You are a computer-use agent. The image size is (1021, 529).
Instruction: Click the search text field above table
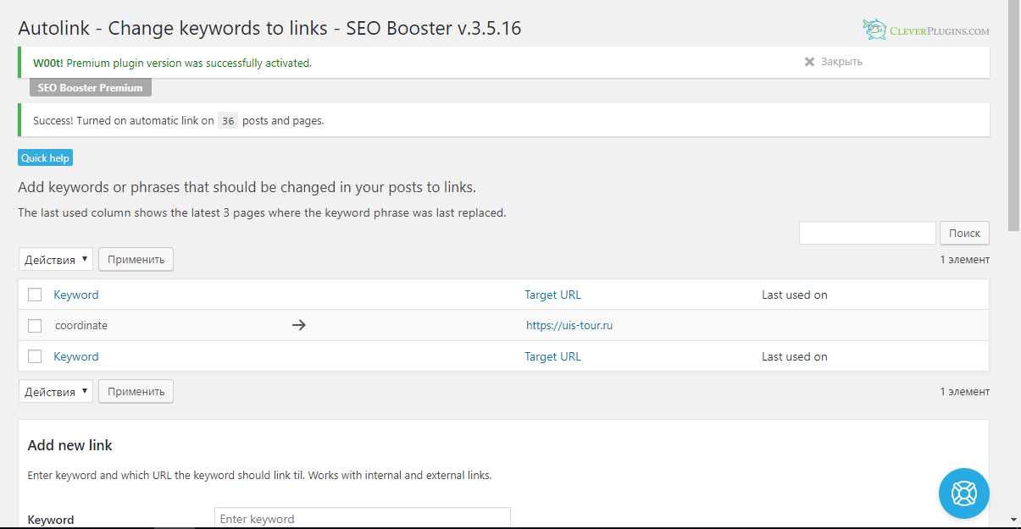868,233
